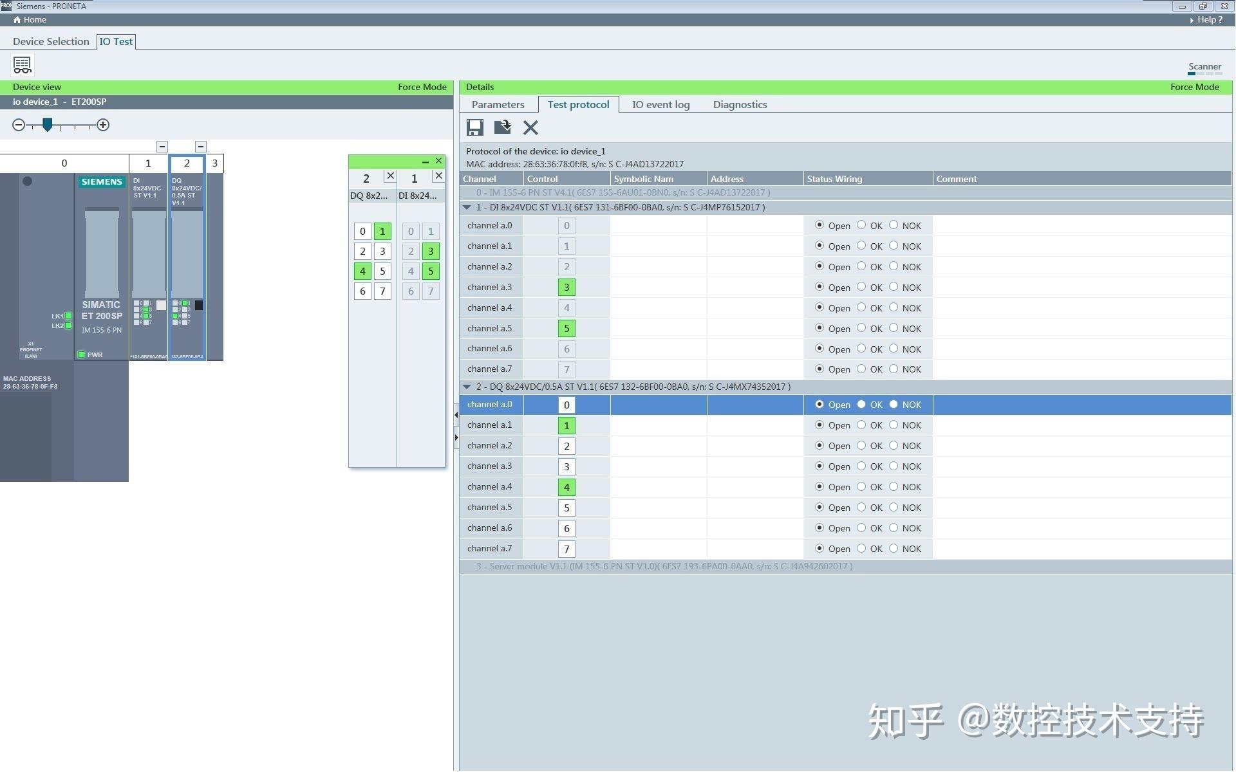Screen dimensions: 1236x772
Task: Click the export protocol icon
Action: (502, 127)
